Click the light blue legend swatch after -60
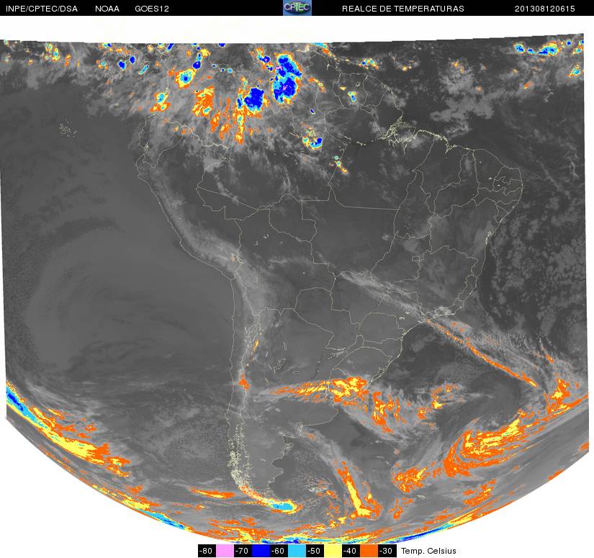 [297, 551]
